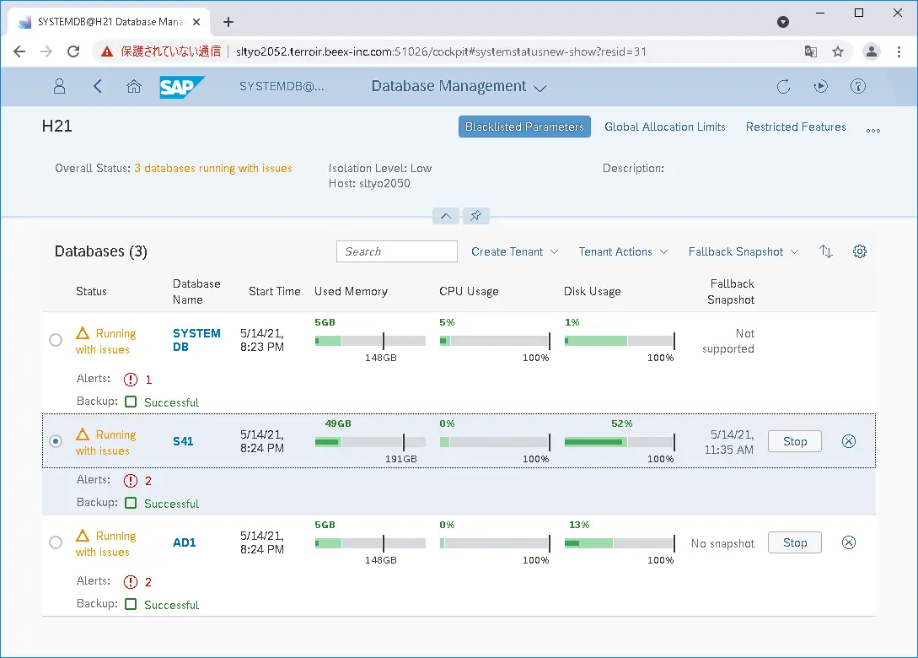Select the S41 row radio button

pyautogui.click(x=56, y=441)
